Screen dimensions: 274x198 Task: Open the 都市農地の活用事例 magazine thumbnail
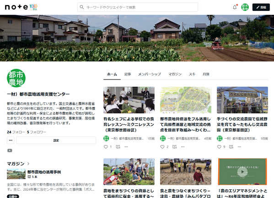point(16,174)
